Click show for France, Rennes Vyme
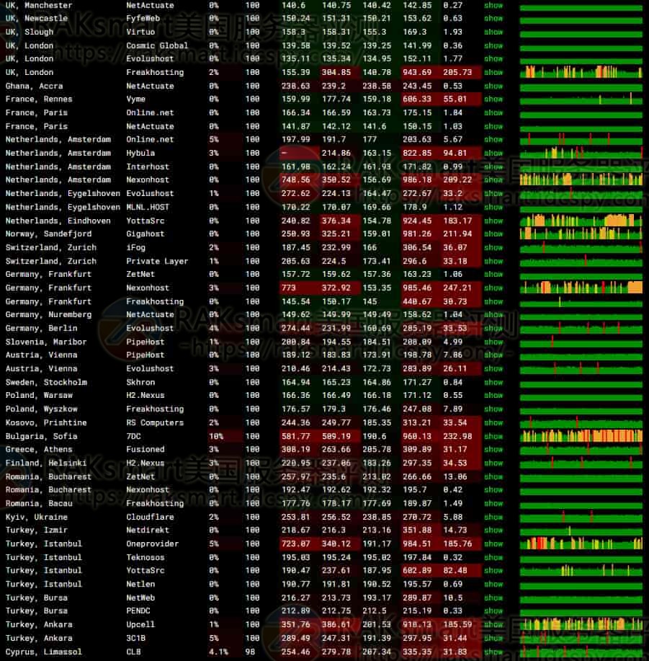Viewport: 649px width, 661px height. coord(493,99)
